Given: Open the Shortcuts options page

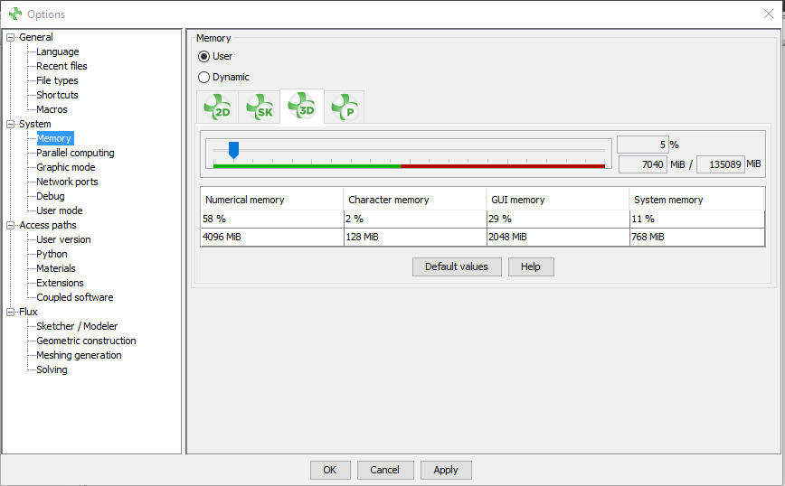Looking at the screenshot, I should [57, 95].
